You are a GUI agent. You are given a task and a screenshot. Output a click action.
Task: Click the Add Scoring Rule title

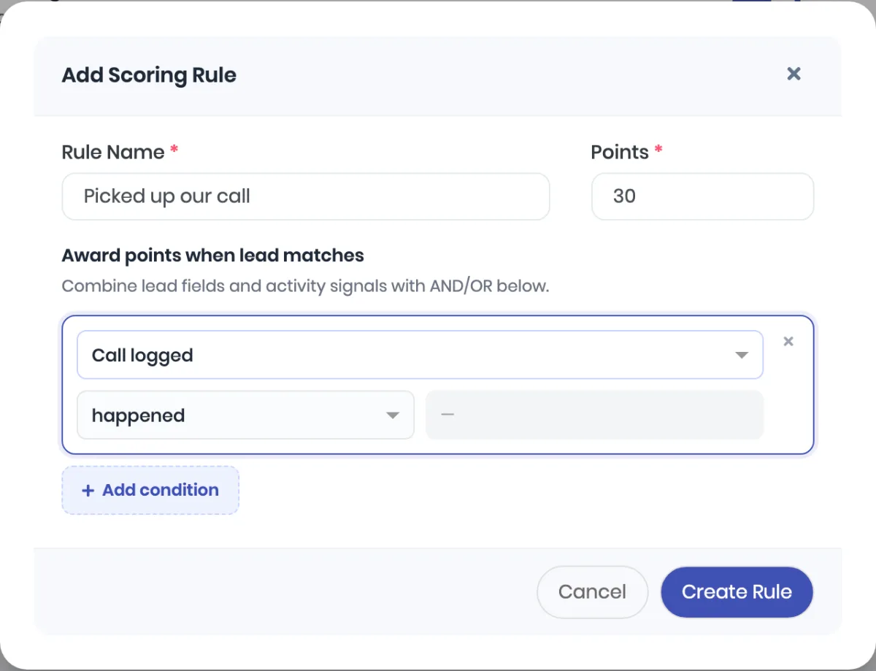tap(149, 75)
